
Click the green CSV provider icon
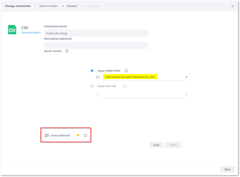(x=12, y=30)
